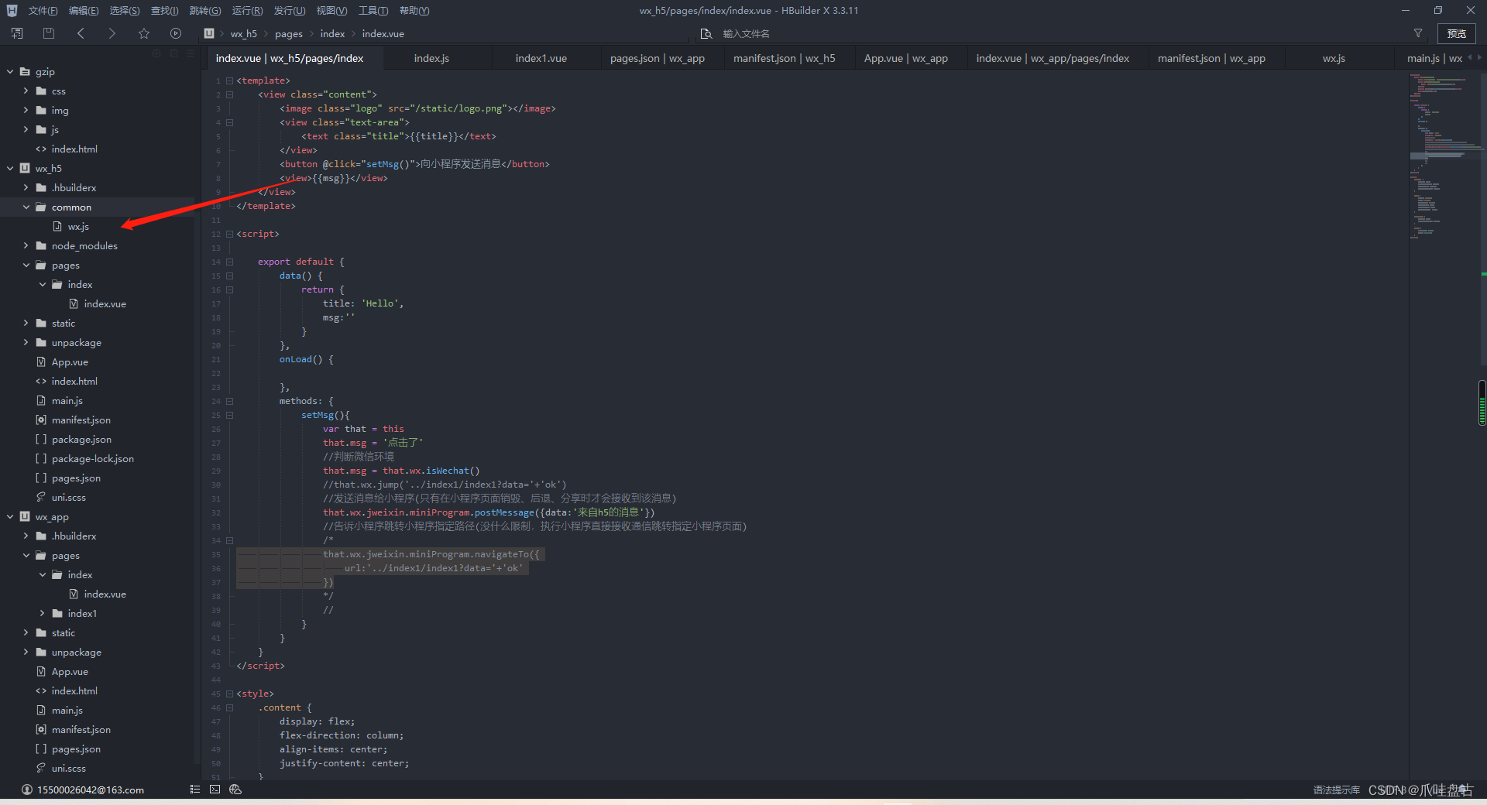Image resolution: width=1487 pixels, height=805 pixels.
Task: Select the run/play icon in the toolbar
Action: [x=176, y=33]
